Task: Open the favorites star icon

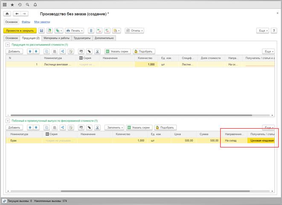Action: tap(12, 4)
